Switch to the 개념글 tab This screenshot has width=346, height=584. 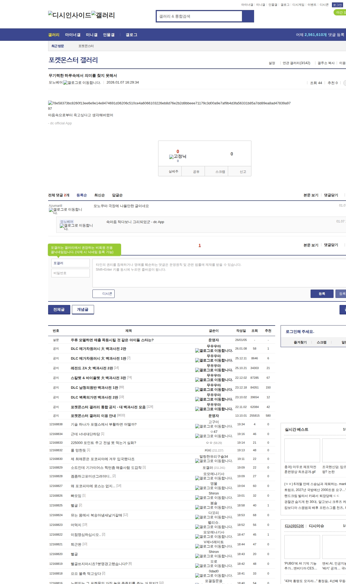point(83,310)
